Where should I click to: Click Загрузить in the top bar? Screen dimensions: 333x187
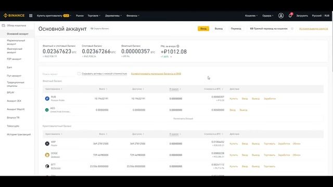tap(302, 16)
